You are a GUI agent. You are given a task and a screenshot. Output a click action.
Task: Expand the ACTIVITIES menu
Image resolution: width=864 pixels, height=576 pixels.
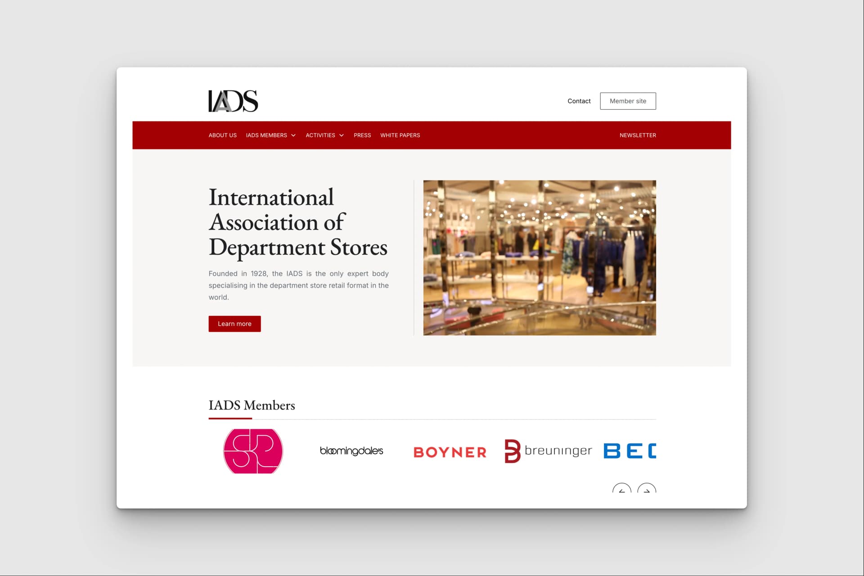(320, 135)
